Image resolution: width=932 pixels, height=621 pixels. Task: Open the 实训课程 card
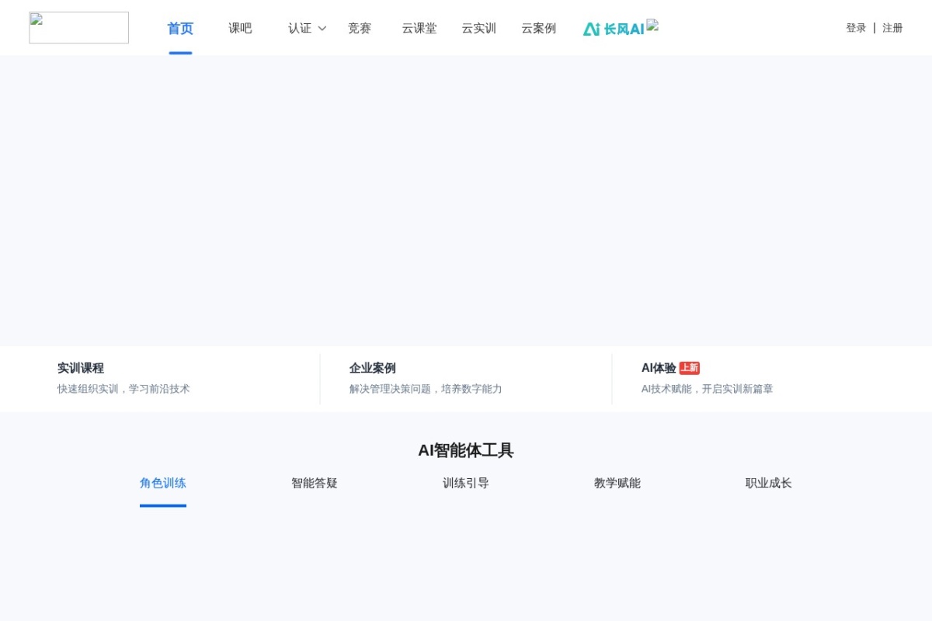174,379
